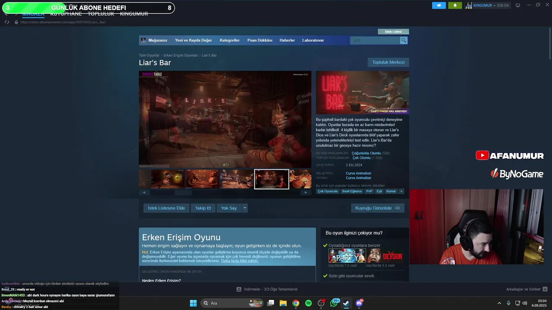
Task: Open Devour similar game capsule
Action: (385, 256)
